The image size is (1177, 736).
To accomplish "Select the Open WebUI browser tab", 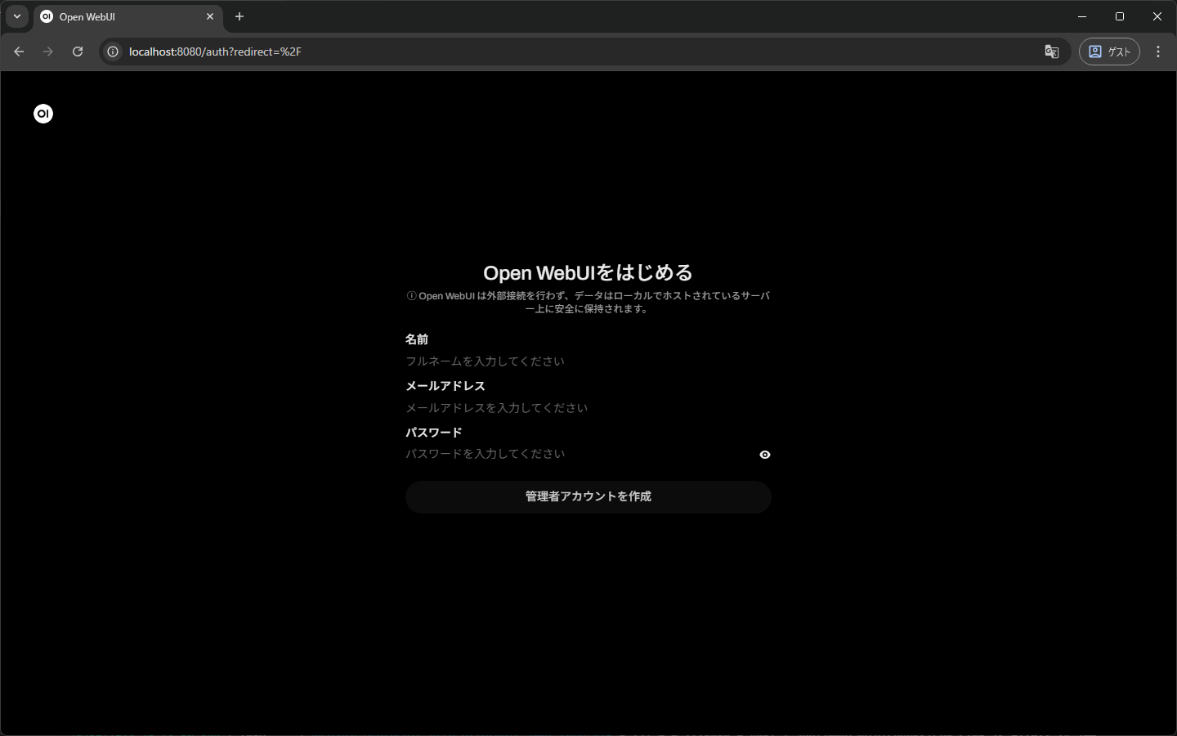I will 128,16.
